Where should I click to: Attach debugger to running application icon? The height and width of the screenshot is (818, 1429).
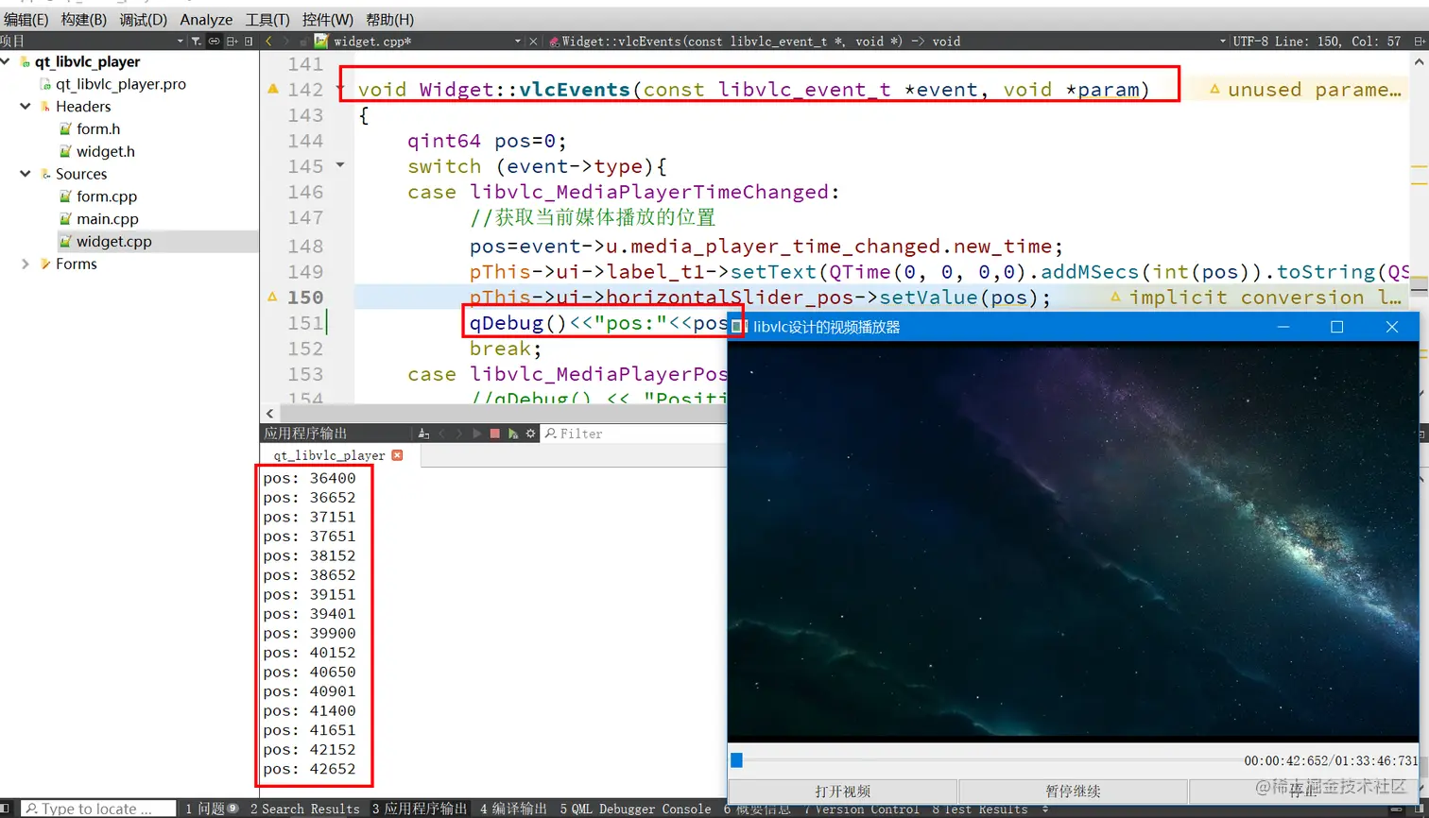[512, 434]
